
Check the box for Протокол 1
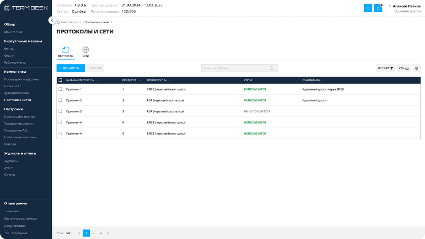tap(60, 89)
